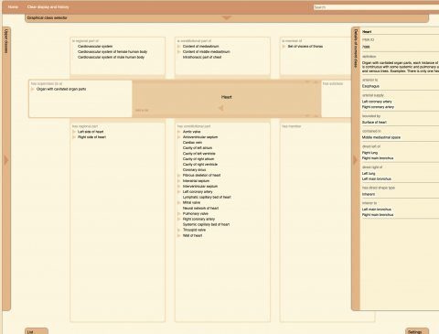
Task: Open Upper classes panel arrow
Action: click(6, 160)
